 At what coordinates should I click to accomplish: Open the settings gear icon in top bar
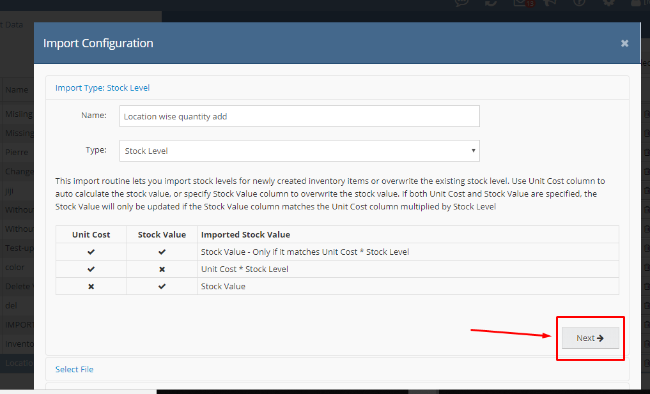tap(608, 2)
